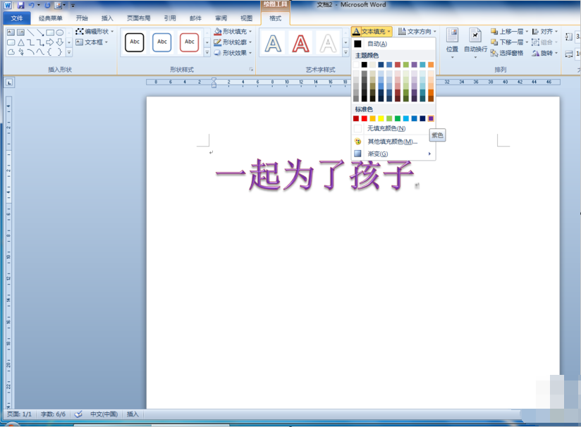Click the Undo arrow icon
The image size is (581, 427).
[32, 5]
